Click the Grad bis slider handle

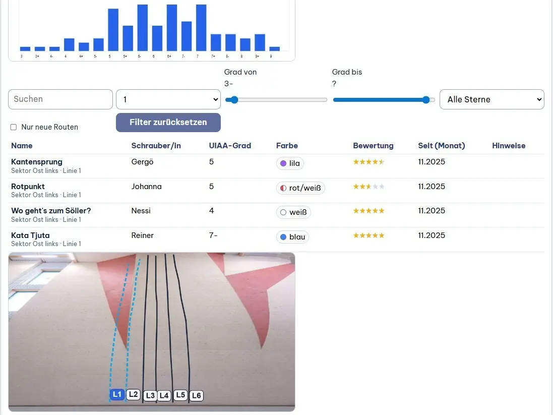[x=426, y=100]
